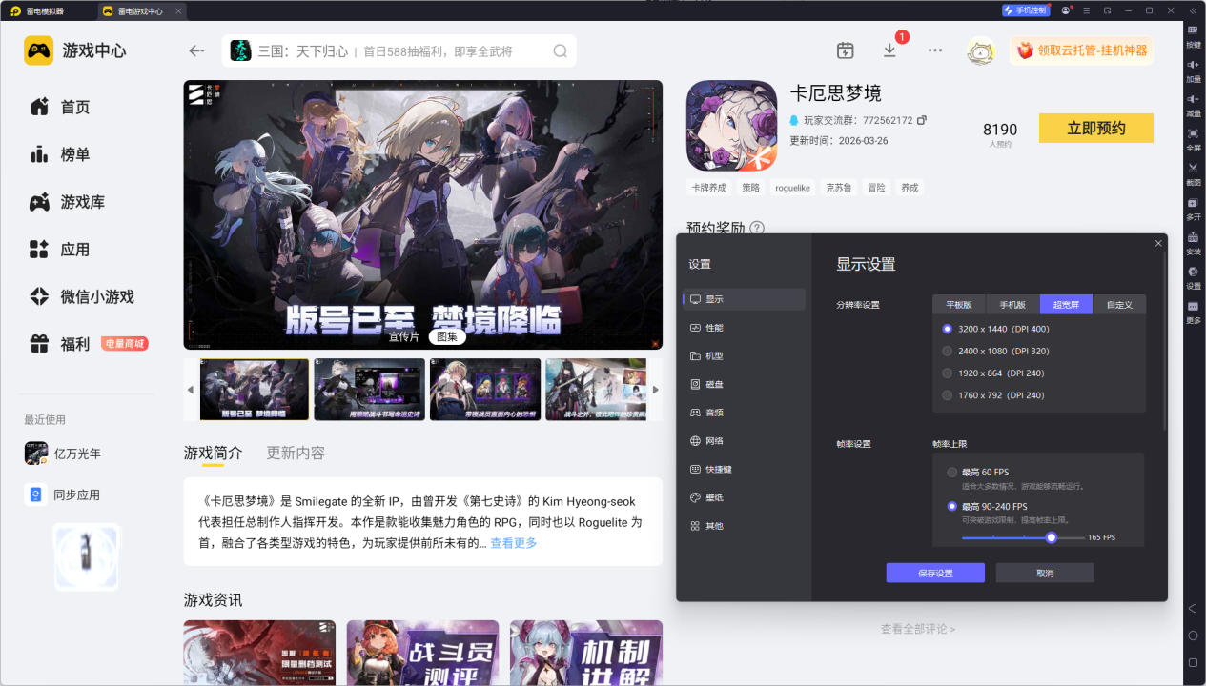1206x686 pixels.
Task: Click the 立即预约 reserve button
Action: tap(1096, 129)
